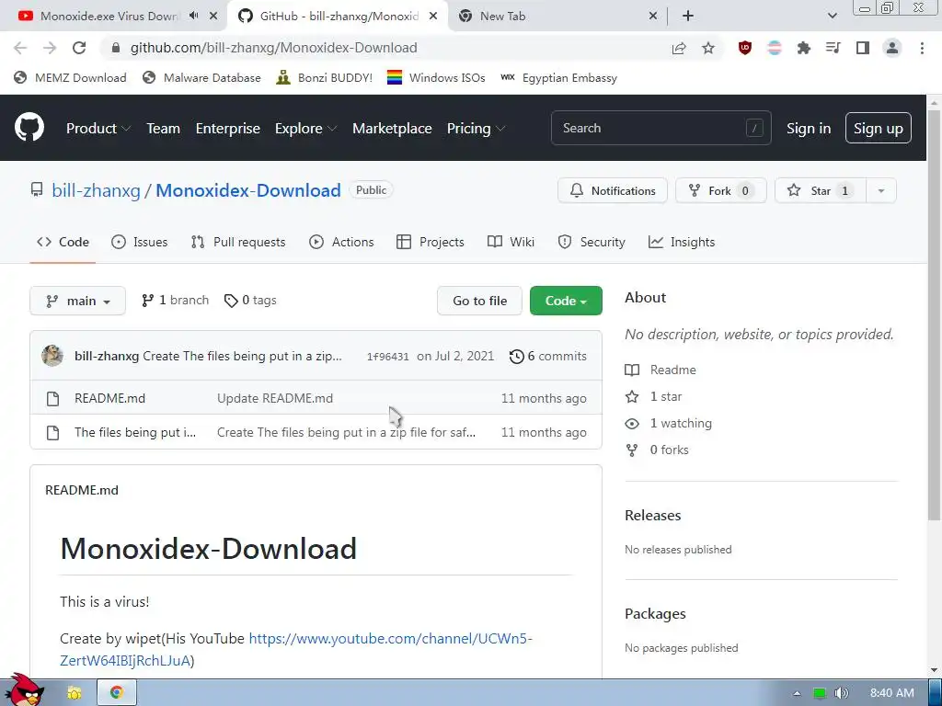This screenshot has height=706, width=942.
Task: Open 'The files being put i...' file
Action: pos(135,432)
